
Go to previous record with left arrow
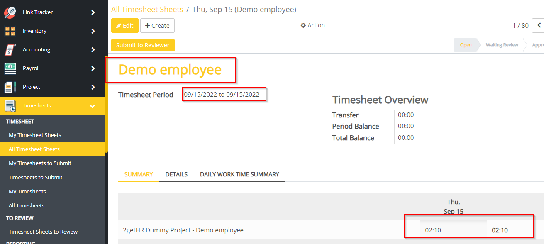coord(539,25)
